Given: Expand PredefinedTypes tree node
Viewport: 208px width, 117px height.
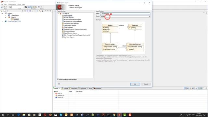Looking at the screenshot, I should pos(2,21).
